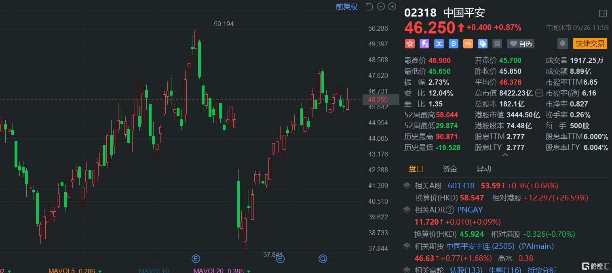Open related ADR PNGAY link
This screenshot has height=273, width=612.
click(x=470, y=210)
